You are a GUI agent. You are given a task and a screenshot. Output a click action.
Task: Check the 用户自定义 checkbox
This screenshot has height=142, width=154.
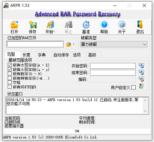coord(133,87)
